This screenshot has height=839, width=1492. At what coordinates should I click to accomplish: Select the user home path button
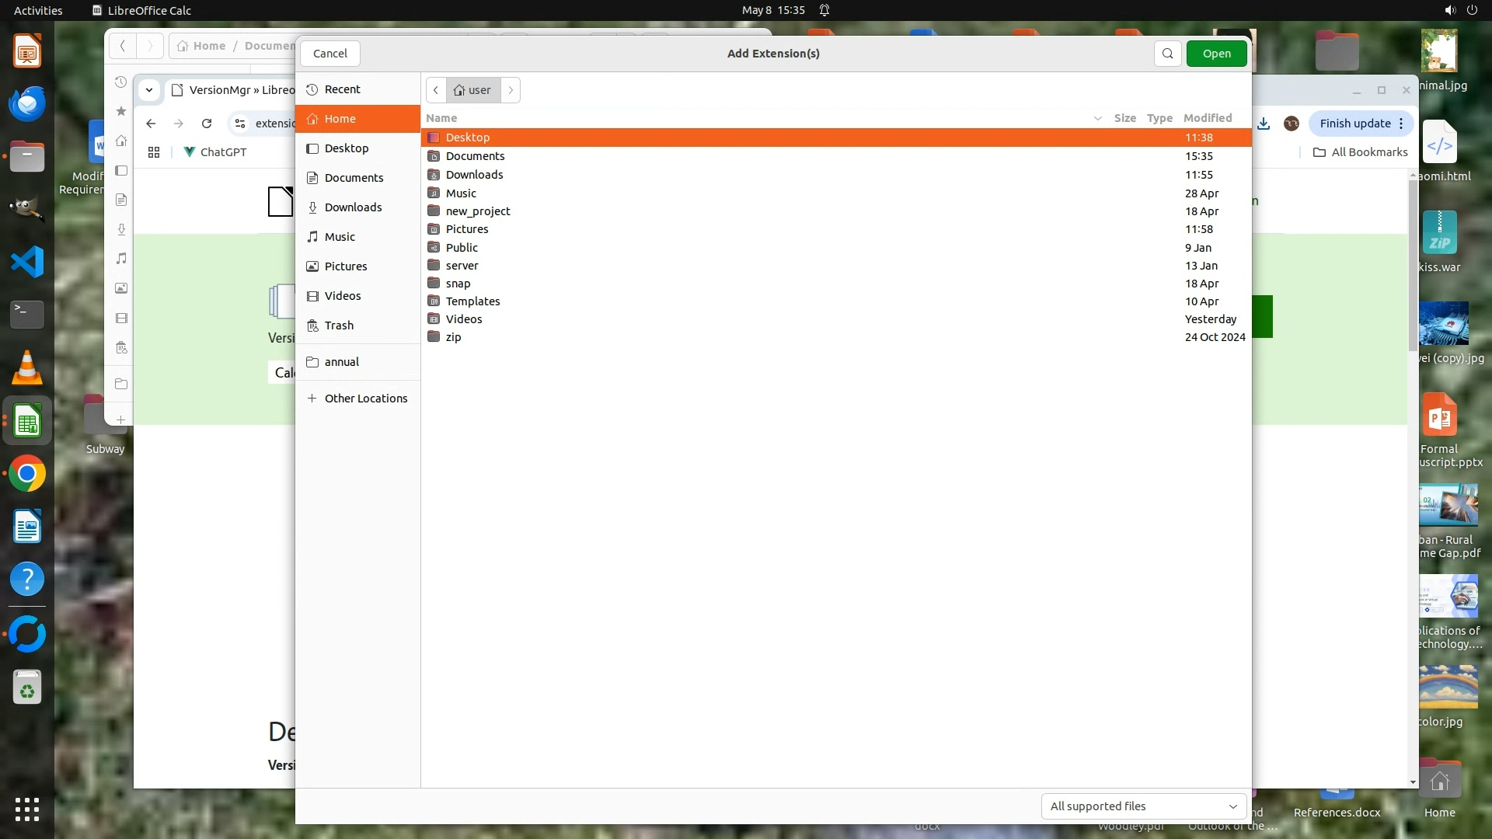coord(472,90)
